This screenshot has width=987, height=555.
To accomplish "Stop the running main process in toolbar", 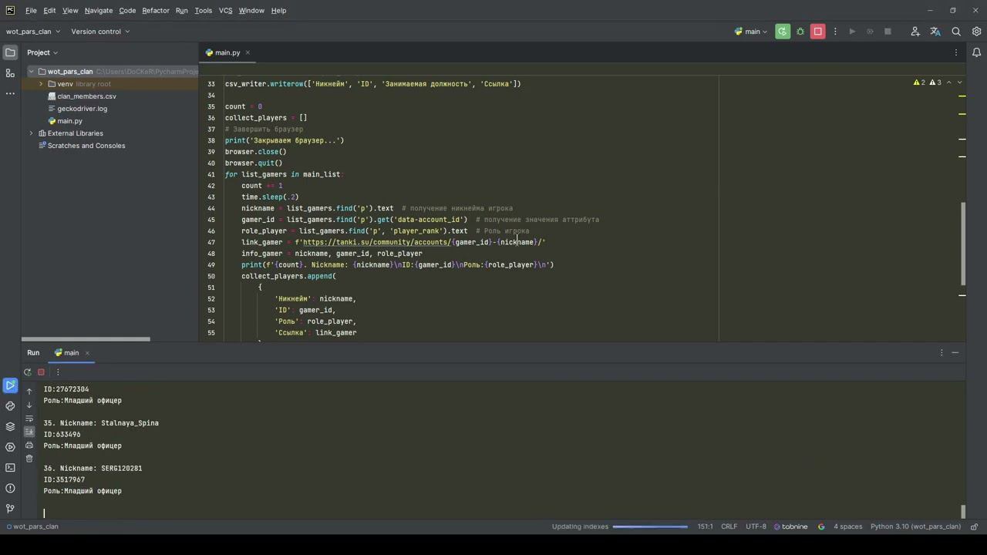I will coord(818,32).
